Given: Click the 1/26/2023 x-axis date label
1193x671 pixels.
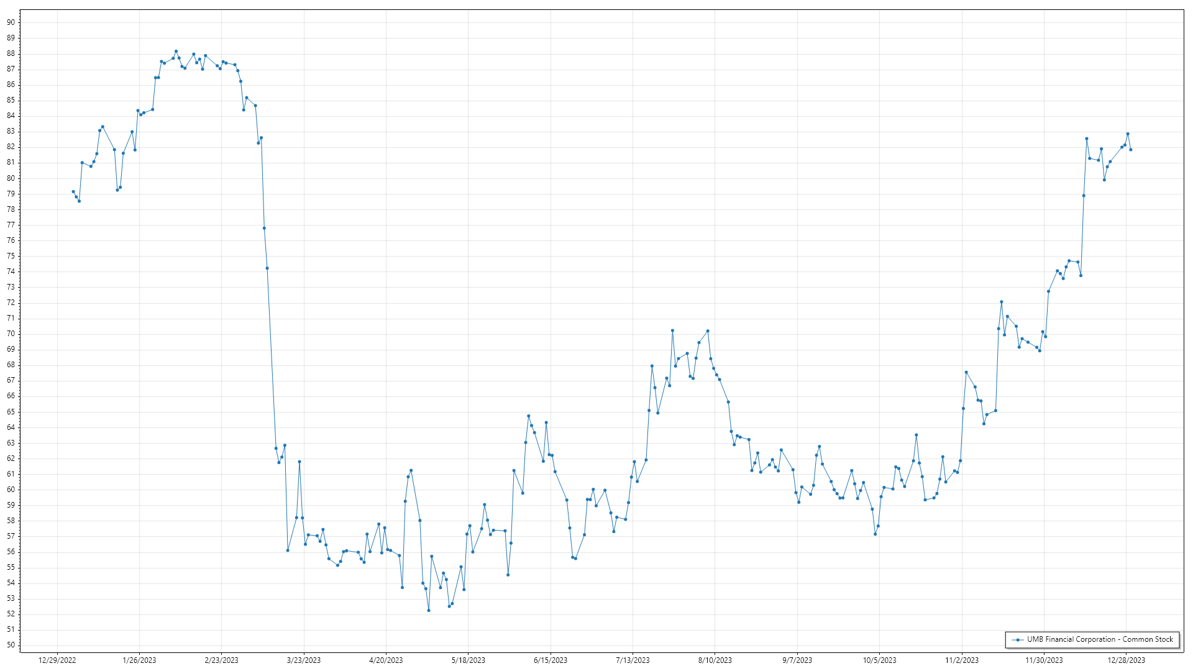Looking at the screenshot, I should click(139, 660).
